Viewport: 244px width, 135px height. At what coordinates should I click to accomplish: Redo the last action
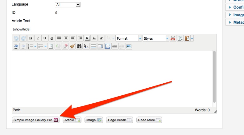(x=23, y=38)
